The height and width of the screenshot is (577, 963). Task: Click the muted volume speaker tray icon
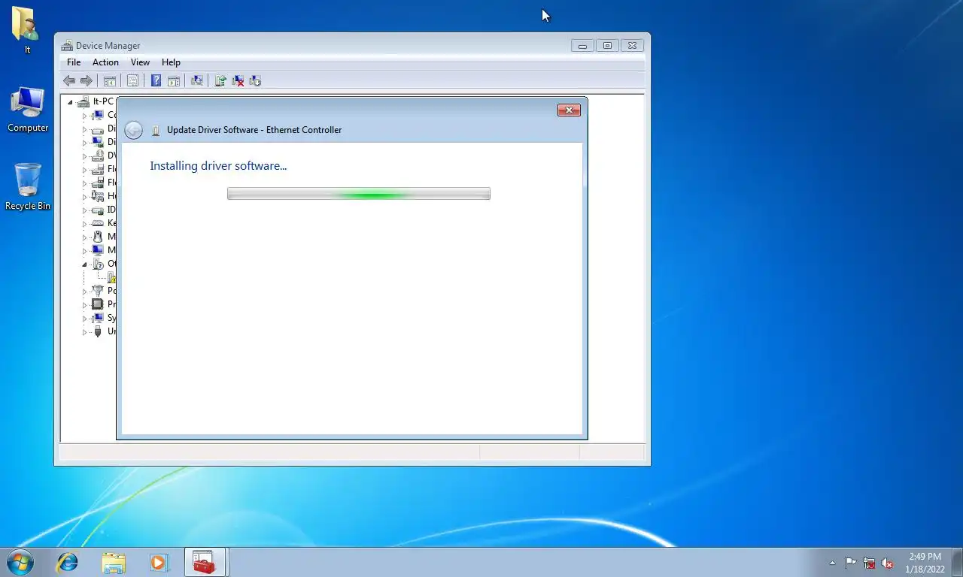887,563
